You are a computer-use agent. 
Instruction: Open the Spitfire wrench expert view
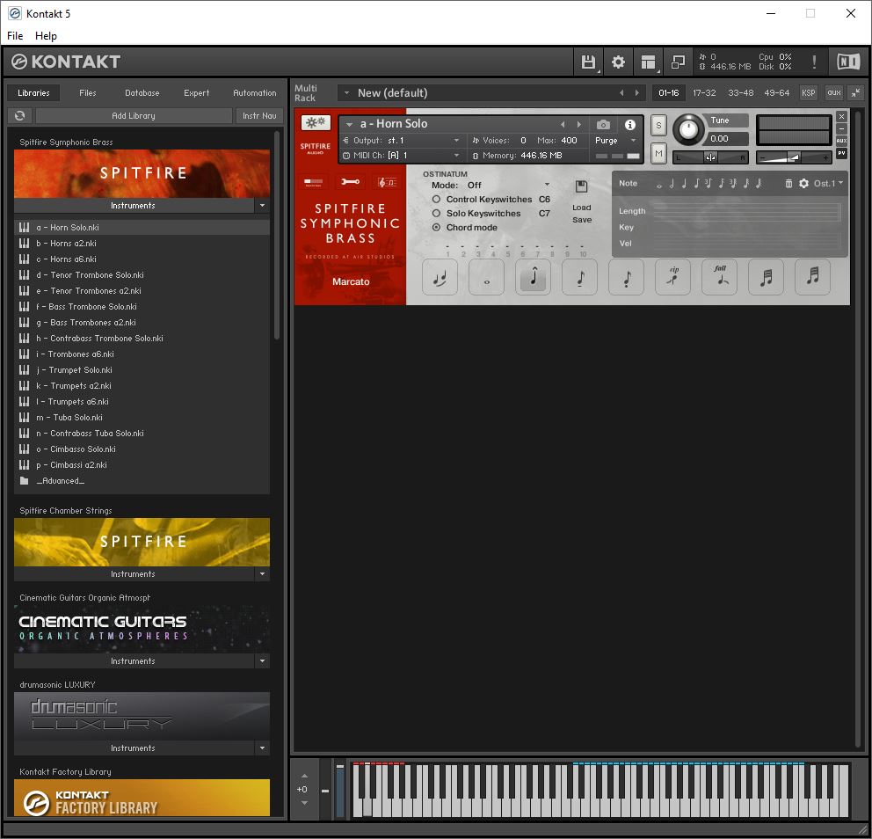(351, 182)
